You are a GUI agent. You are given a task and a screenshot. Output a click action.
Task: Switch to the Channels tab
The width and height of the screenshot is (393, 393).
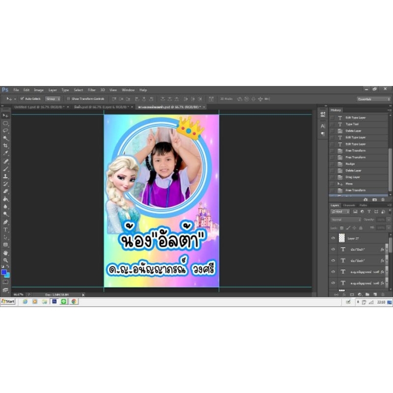coord(349,205)
